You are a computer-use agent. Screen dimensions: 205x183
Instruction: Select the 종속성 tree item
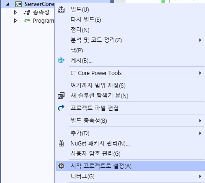41,12
